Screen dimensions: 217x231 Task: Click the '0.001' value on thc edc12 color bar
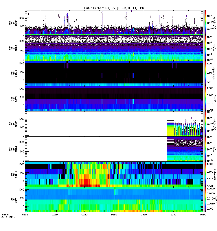tap(210, 186)
